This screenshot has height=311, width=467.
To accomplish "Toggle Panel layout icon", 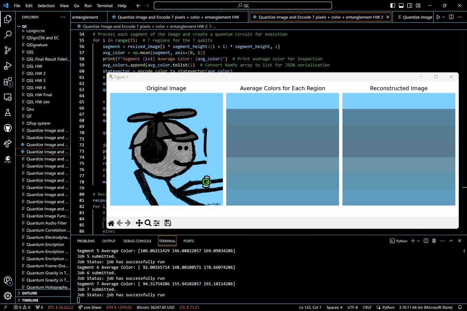I will click(402, 6).
